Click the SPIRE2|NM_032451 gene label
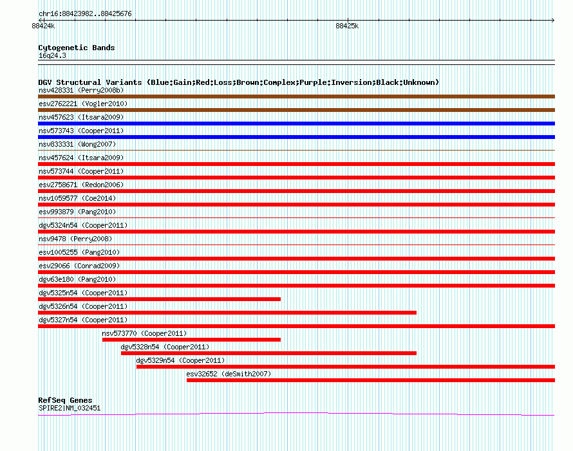Image resolution: width=573 pixels, height=451 pixels. click(70, 408)
